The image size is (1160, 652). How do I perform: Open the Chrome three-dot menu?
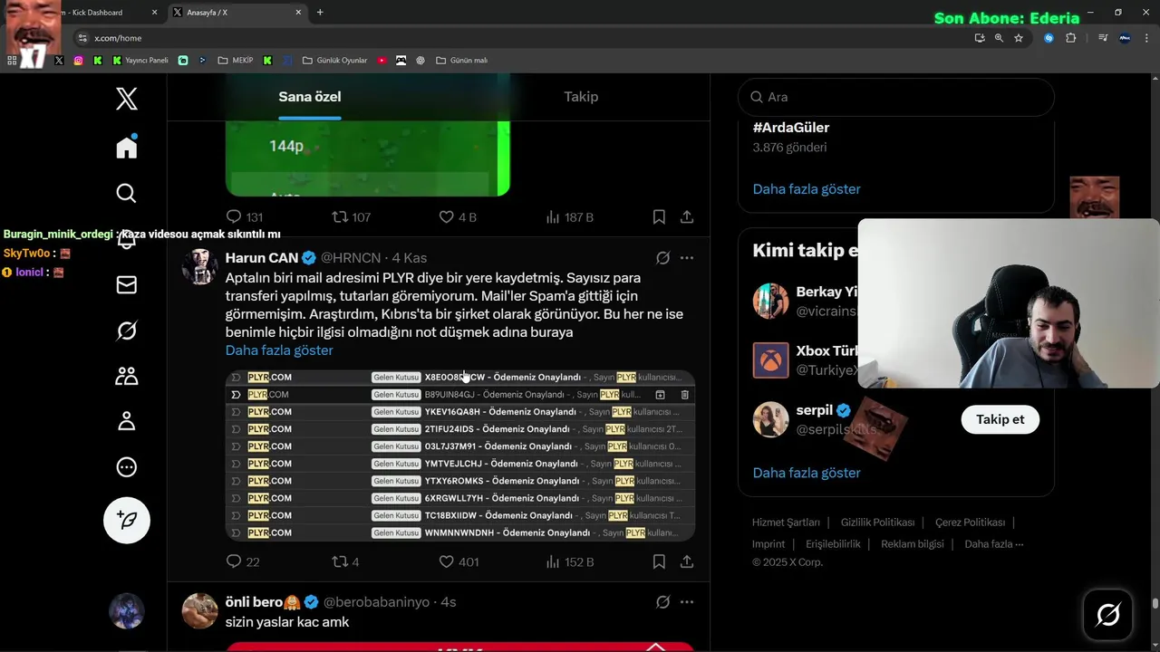tap(1147, 38)
